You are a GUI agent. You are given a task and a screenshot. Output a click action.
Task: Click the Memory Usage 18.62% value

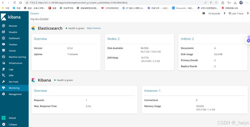200,106
